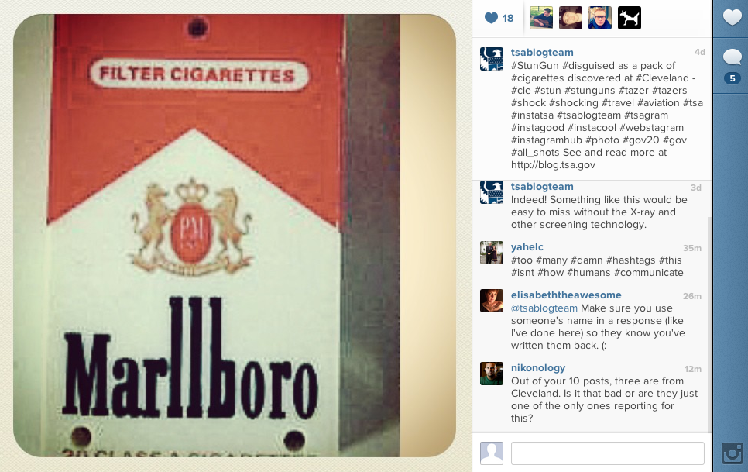
Task: Click the comment count badge showing 5
Action: tap(733, 78)
